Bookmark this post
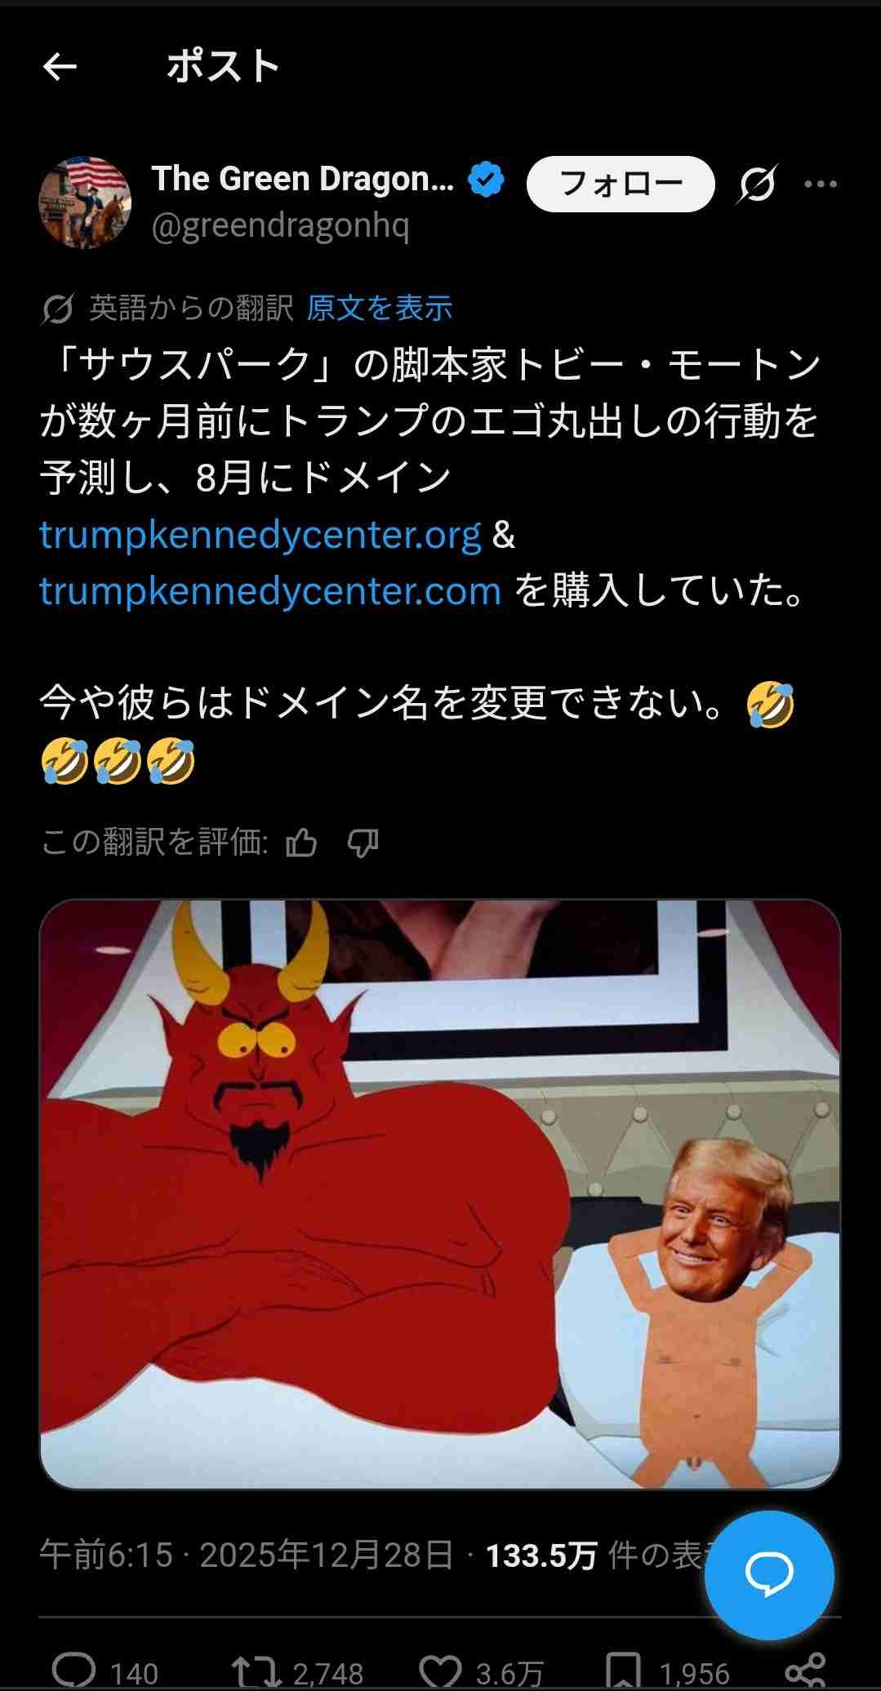The width and height of the screenshot is (881, 1691). pos(623,1670)
